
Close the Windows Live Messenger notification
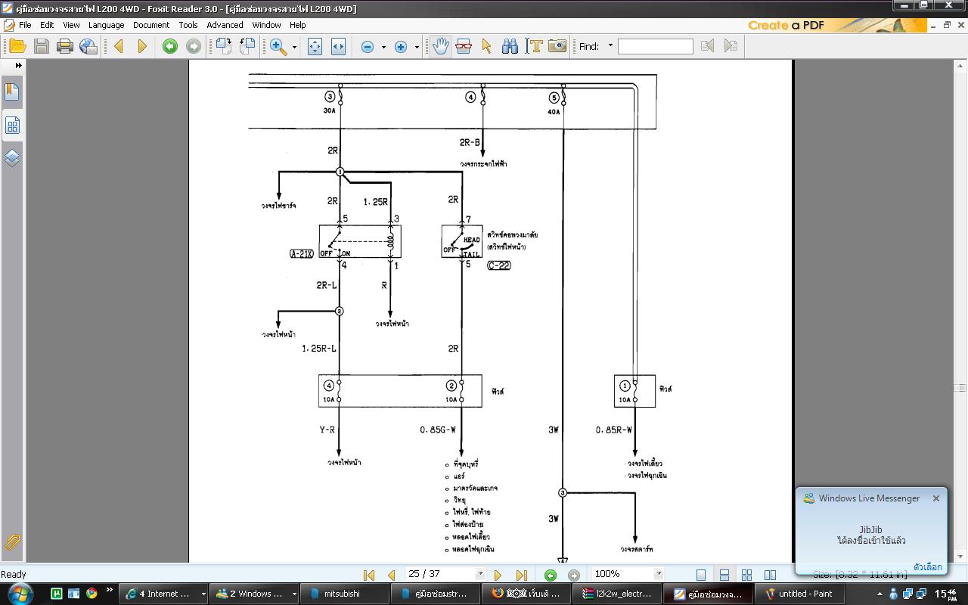click(936, 498)
